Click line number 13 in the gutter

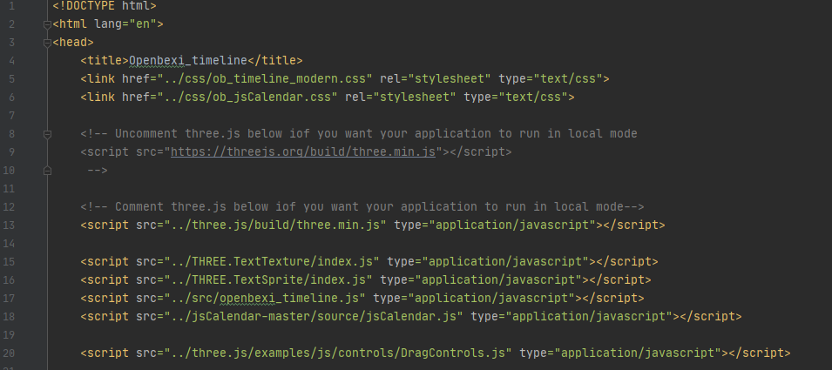pos(9,225)
